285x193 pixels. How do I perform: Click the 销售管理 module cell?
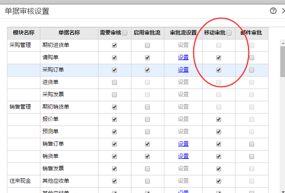tap(20, 107)
